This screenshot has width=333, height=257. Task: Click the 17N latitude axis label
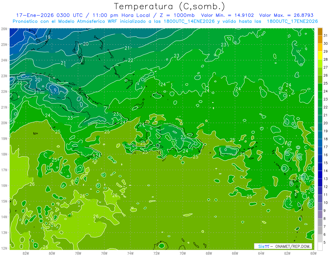[4, 170]
